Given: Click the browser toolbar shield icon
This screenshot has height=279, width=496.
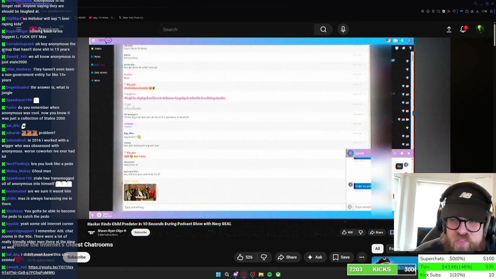Looking at the screenshot, I should click(x=444, y=11).
